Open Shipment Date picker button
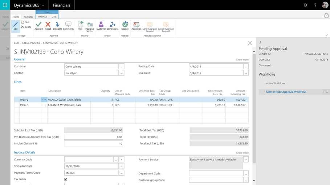The image size is (330, 185). (x=121, y=166)
